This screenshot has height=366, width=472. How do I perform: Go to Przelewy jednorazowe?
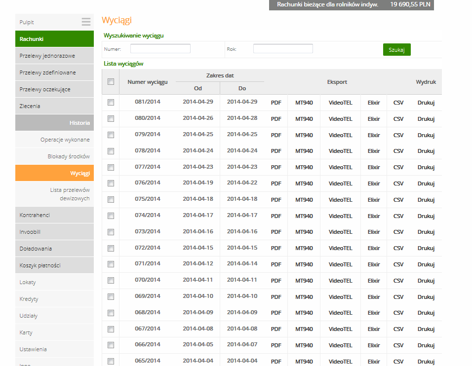pos(54,56)
